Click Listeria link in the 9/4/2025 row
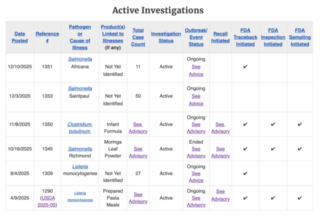Image resolution: width=320 pixels, height=216 pixels. [80, 166]
